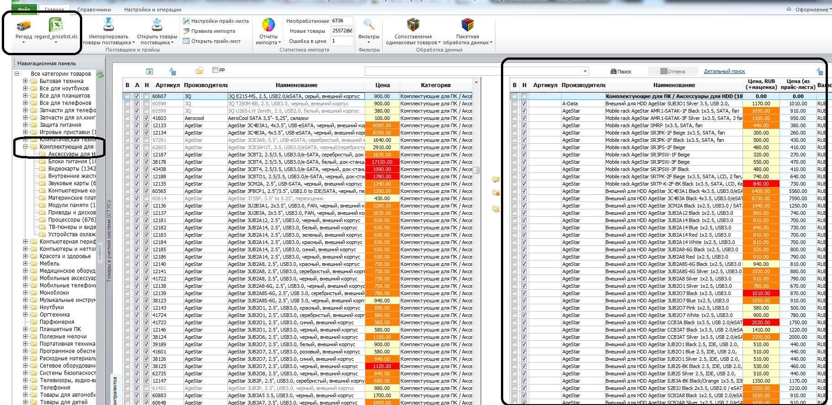
Task: Sort left grid by the Цена column header
Action: 383,85
